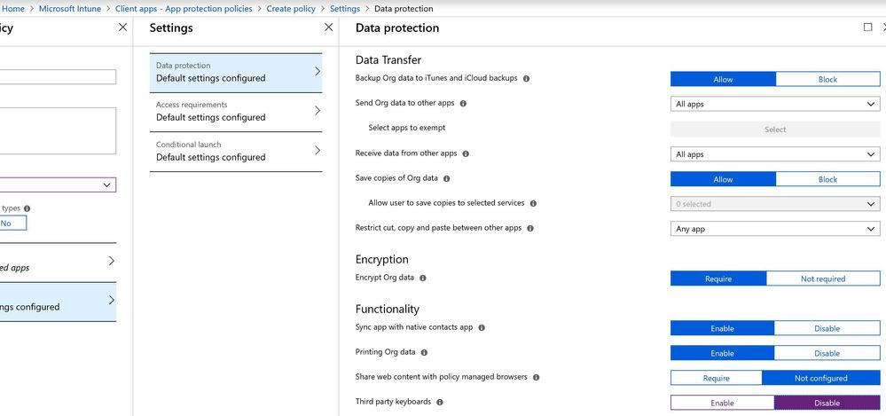Disable Sync app with native contacts app
This screenshot has height=416, width=886.
click(x=827, y=328)
